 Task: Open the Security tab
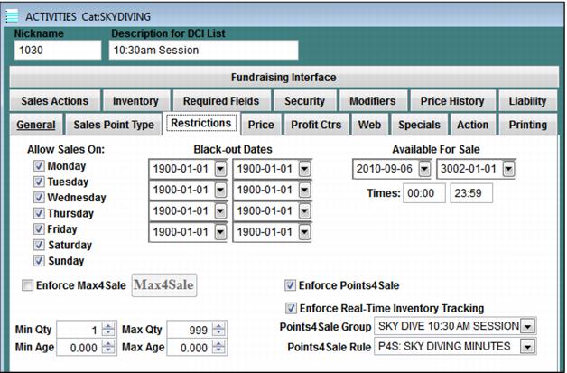[x=305, y=100]
